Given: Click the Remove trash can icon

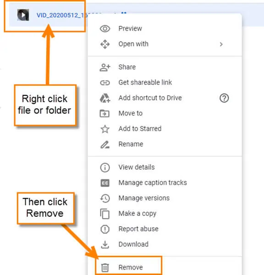Looking at the screenshot, I should tap(105, 268).
